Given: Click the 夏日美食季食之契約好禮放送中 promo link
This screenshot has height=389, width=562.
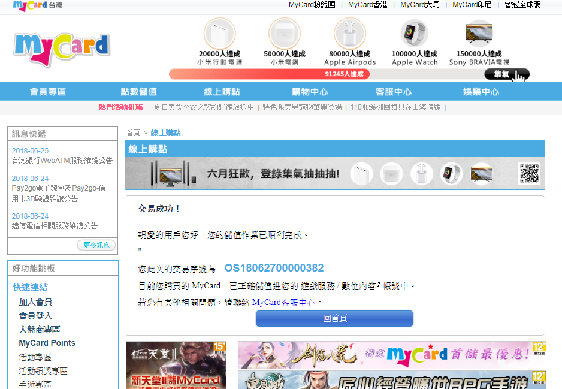Looking at the screenshot, I should 204,107.
